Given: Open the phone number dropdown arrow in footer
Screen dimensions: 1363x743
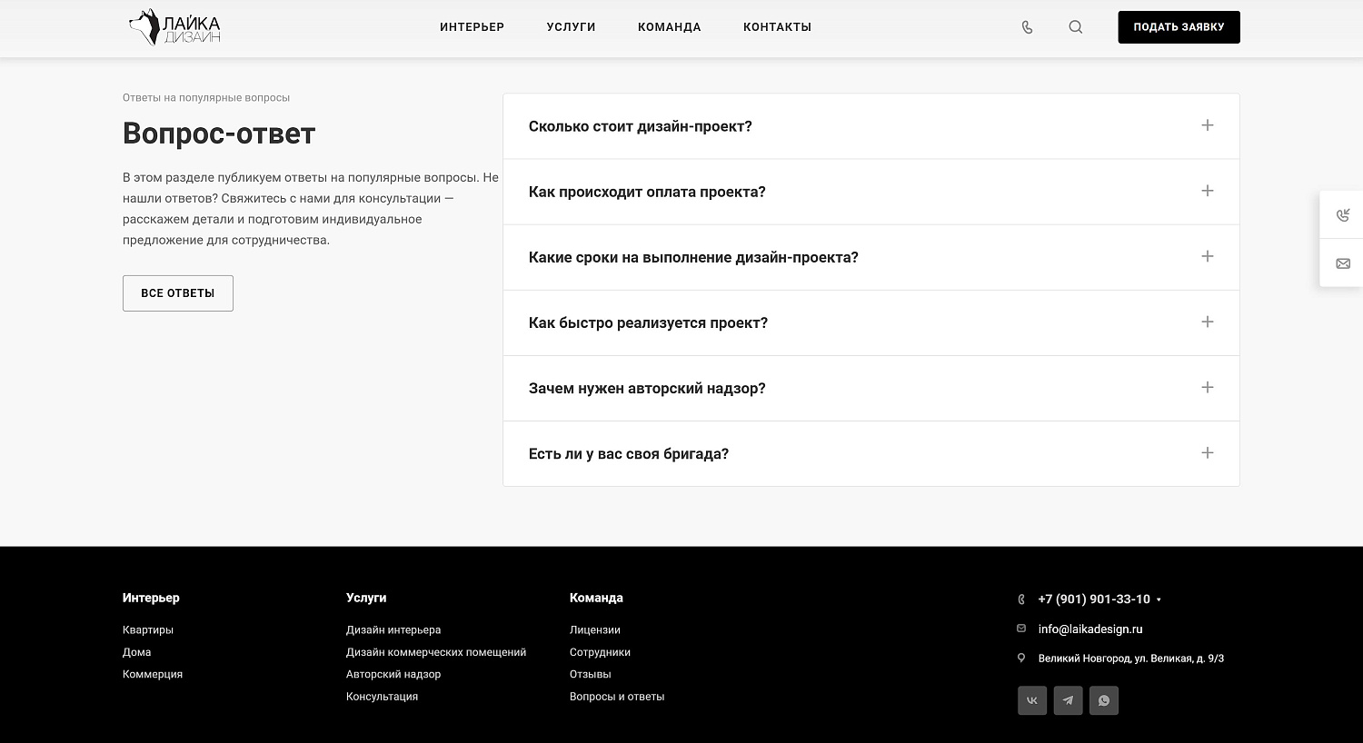Looking at the screenshot, I should (x=1159, y=599).
